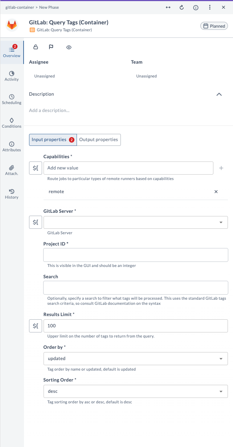Click Unassigned under Assignee
Screen dimensions: 233x447
click(45, 76)
